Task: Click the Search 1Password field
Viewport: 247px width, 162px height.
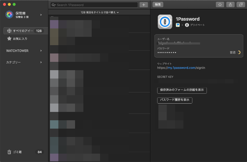Action: pyautogui.click(x=94, y=5)
